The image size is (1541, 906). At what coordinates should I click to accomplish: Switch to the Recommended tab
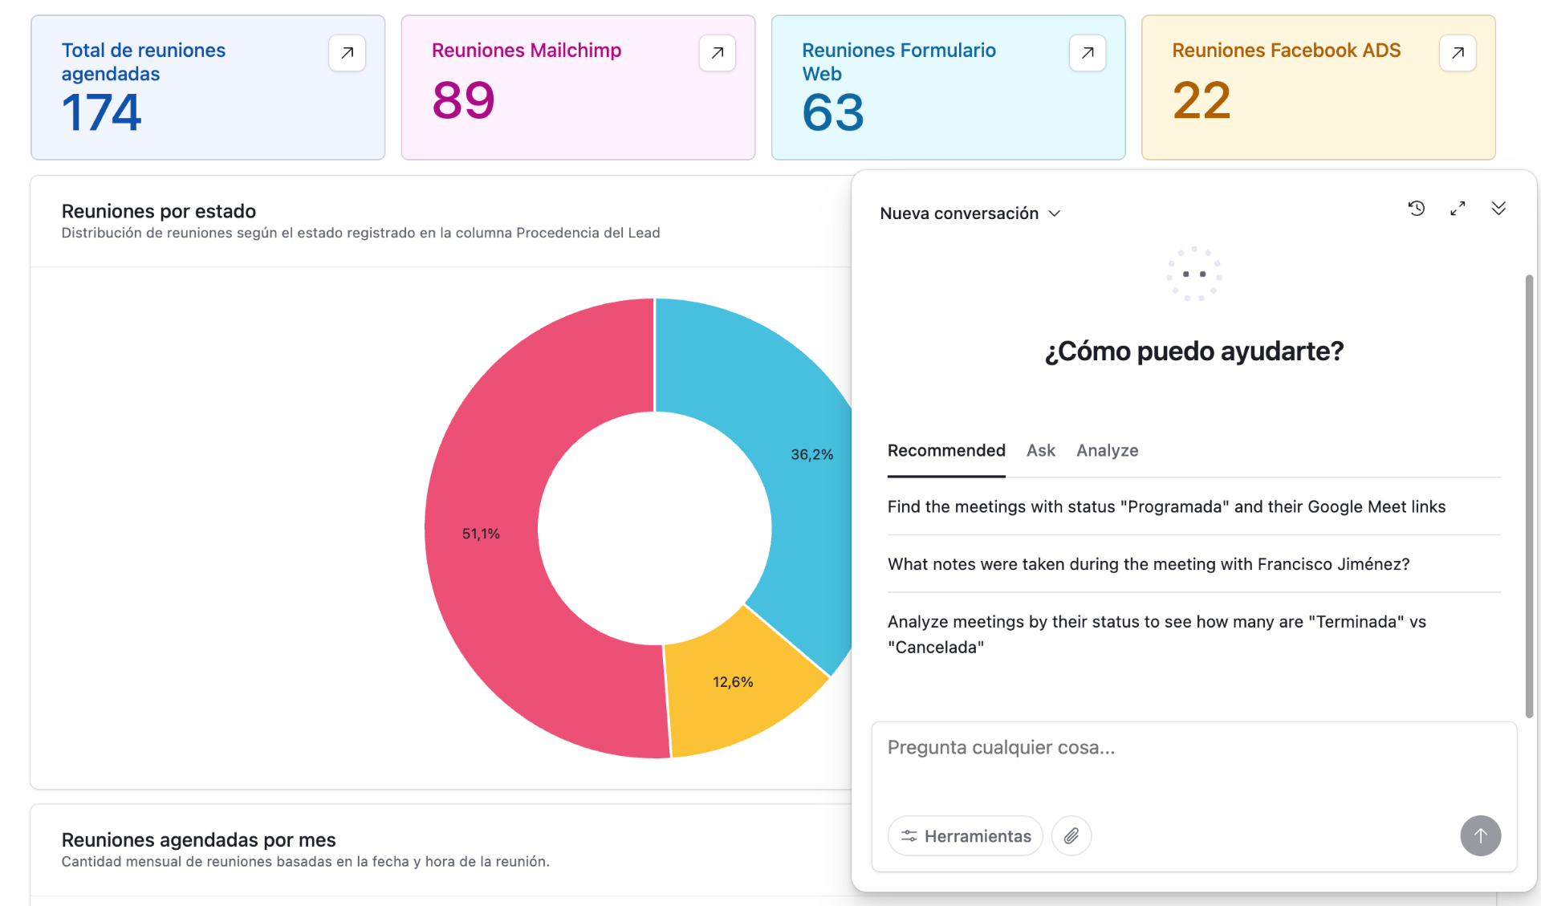pyautogui.click(x=946, y=451)
